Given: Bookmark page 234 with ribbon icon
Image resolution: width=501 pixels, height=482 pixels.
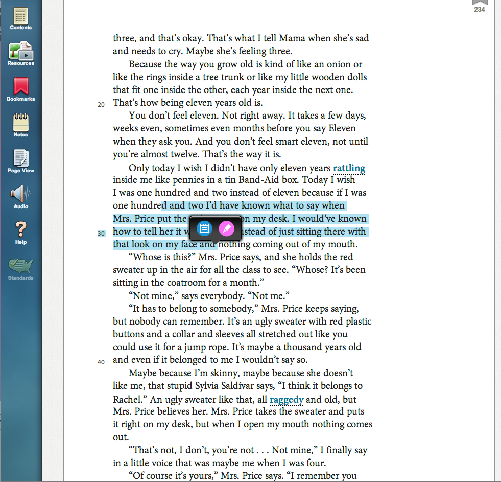Looking at the screenshot, I should [x=480, y=3].
